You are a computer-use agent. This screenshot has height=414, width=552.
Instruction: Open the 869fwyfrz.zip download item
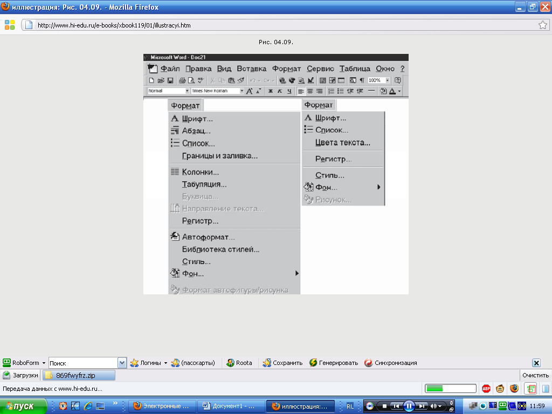pyautogui.click(x=79, y=375)
